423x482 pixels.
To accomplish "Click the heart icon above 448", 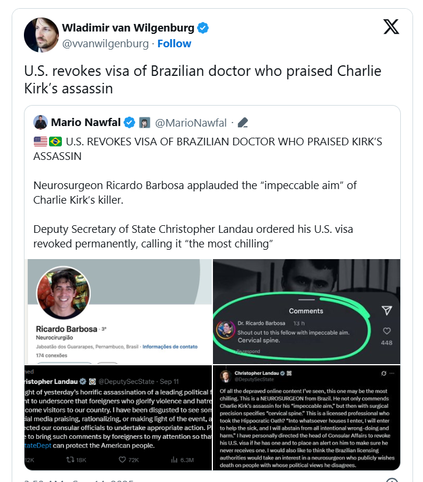I will tap(387, 331).
